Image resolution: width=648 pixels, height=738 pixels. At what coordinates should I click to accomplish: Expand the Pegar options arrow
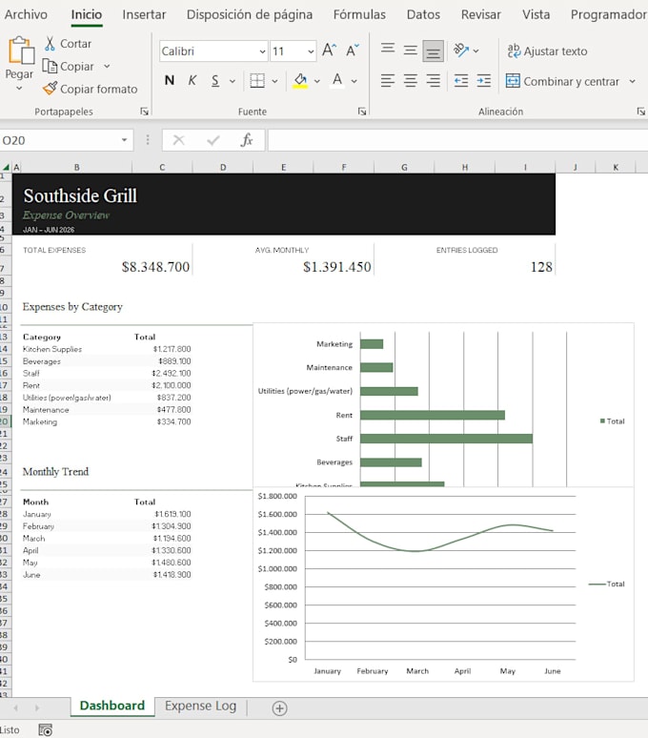19,89
